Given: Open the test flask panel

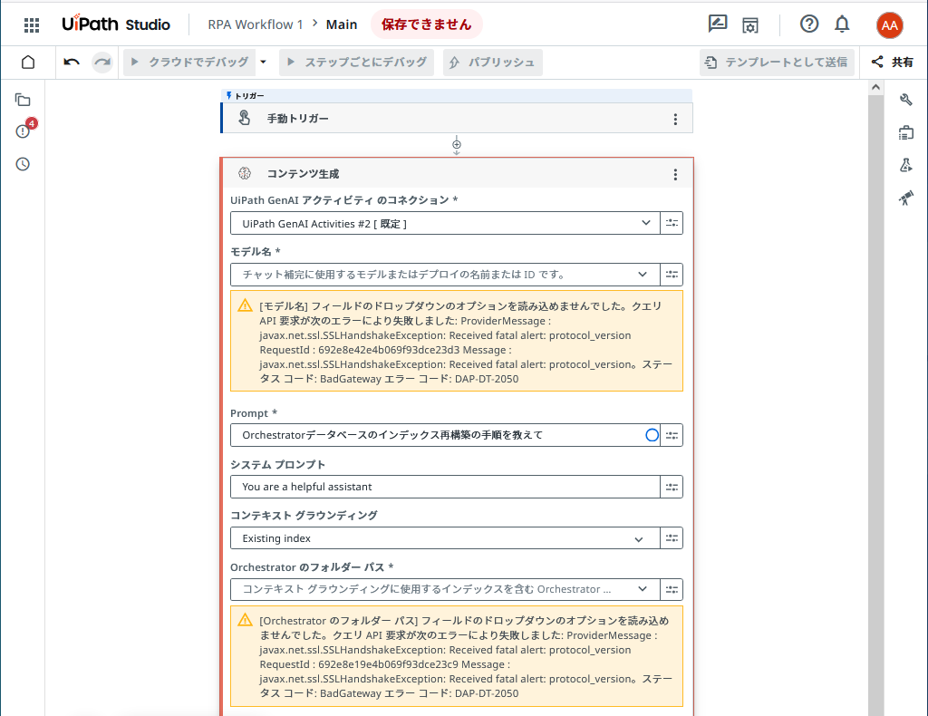Looking at the screenshot, I should click(905, 165).
